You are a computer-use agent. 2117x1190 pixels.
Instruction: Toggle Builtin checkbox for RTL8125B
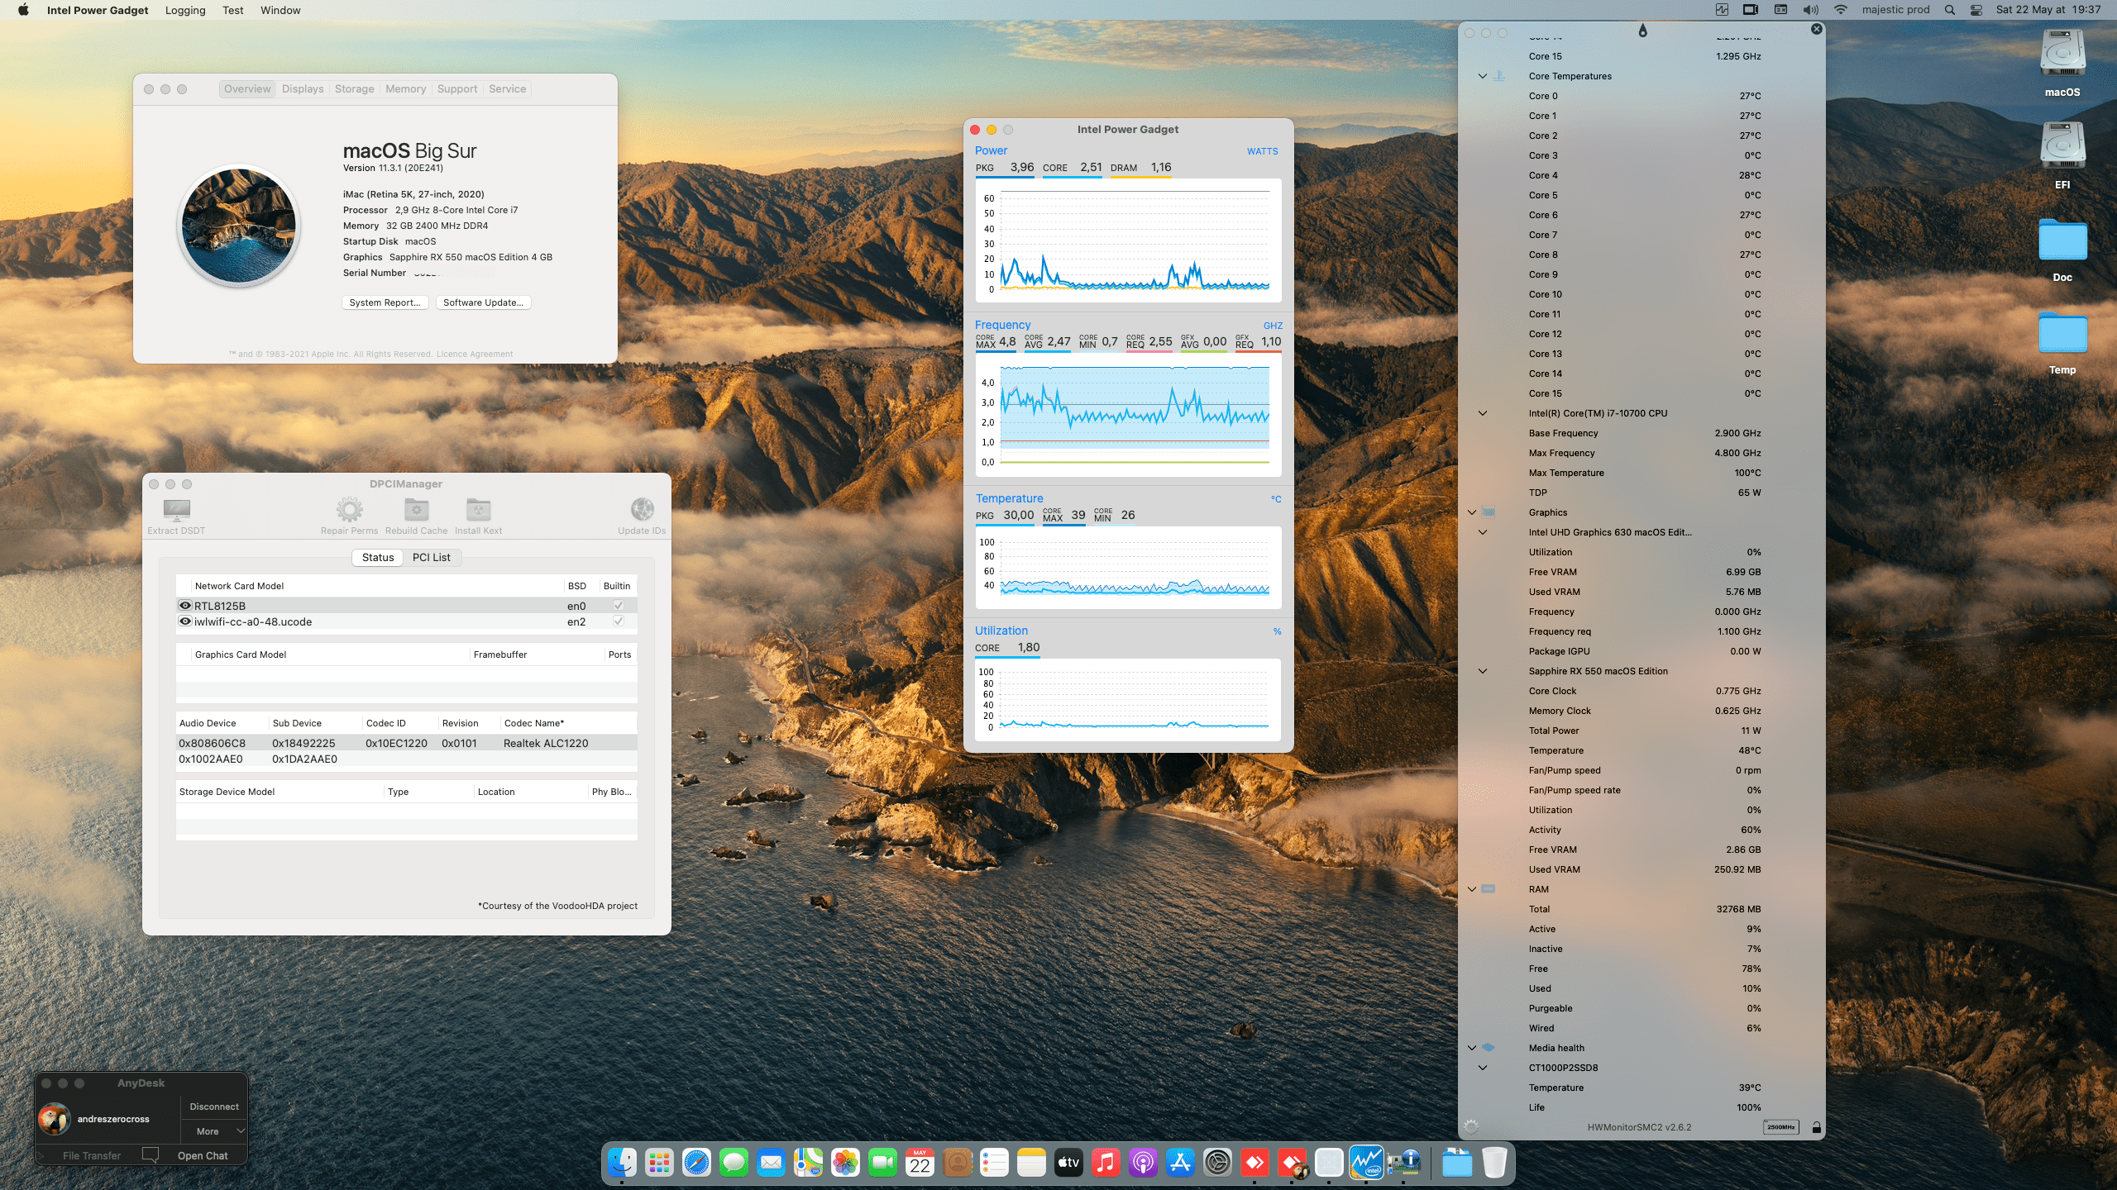click(618, 606)
